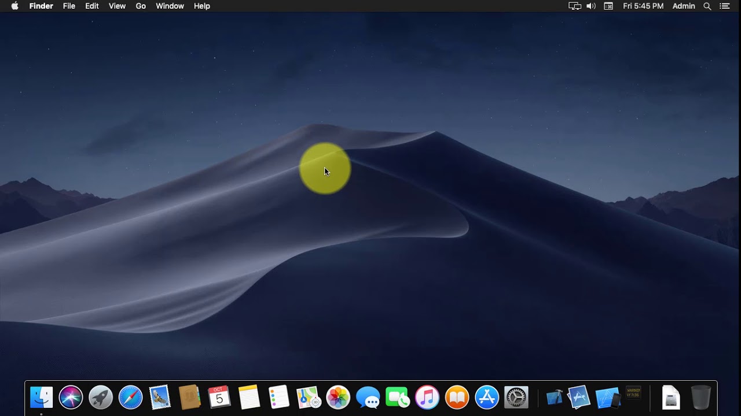This screenshot has width=741, height=416.
Task: Open the Apple menu
Action: tap(14, 6)
